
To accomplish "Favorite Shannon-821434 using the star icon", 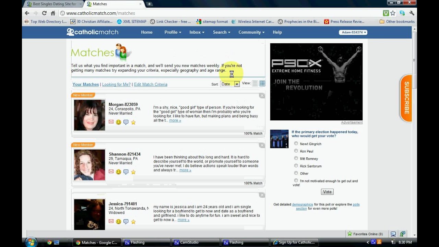I will 133,172.
